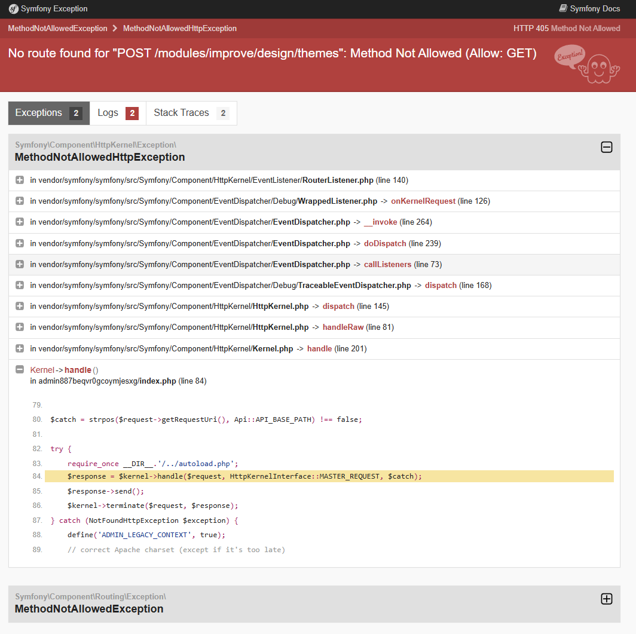Expand the WrappedListener.php onKernelRequest trace
Image resolution: width=636 pixels, height=634 pixels.
(20, 201)
